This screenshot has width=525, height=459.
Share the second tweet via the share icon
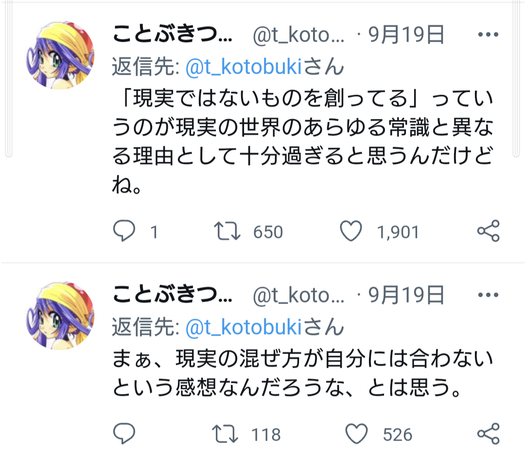[x=489, y=434]
